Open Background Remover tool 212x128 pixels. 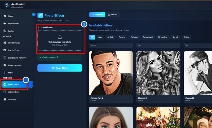[x=17, y=58]
